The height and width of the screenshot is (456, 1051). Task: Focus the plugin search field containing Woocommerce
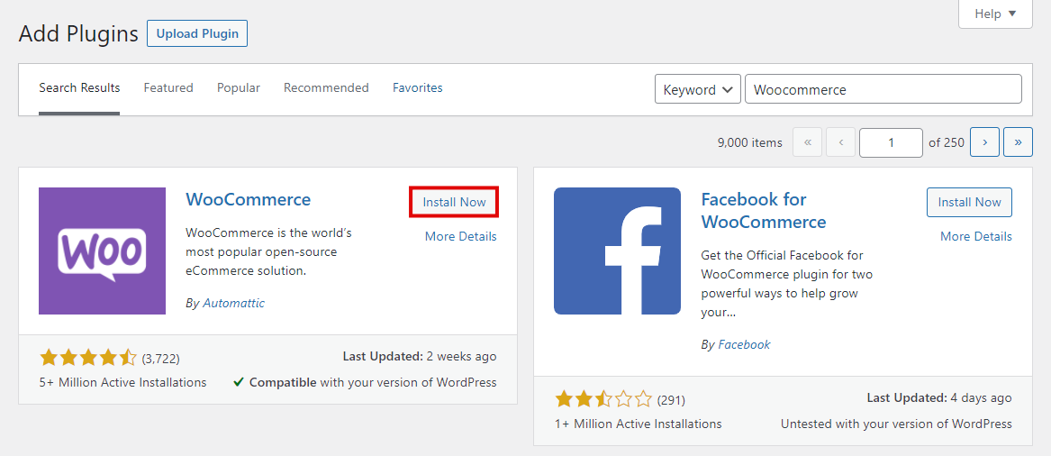883,89
